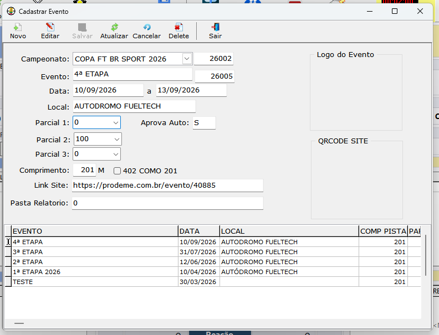Click the Link Site URL field
Screen dimensions: 439x335
point(167,185)
